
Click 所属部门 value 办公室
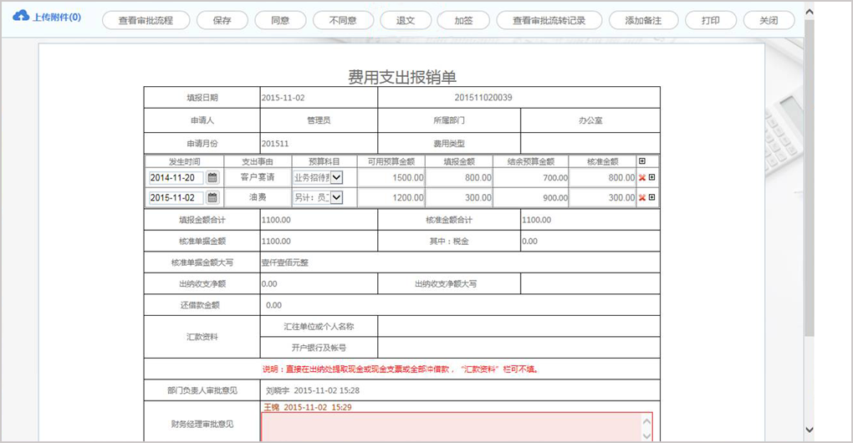coord(590,120)
